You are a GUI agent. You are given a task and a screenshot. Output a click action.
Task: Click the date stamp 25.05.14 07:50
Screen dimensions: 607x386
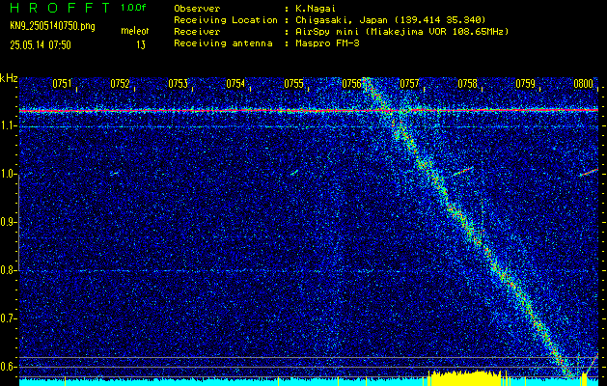[41, 45]
